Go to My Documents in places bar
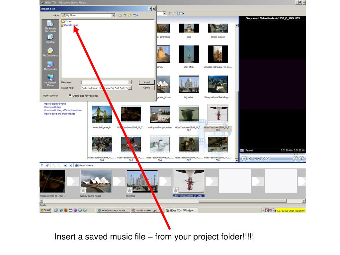The width and height of the screenshot is (340, 255). pos(50,52)
